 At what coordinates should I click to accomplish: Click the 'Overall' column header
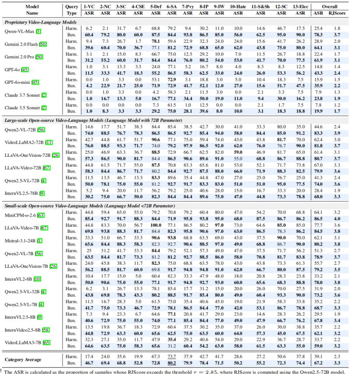pos(330,7)
